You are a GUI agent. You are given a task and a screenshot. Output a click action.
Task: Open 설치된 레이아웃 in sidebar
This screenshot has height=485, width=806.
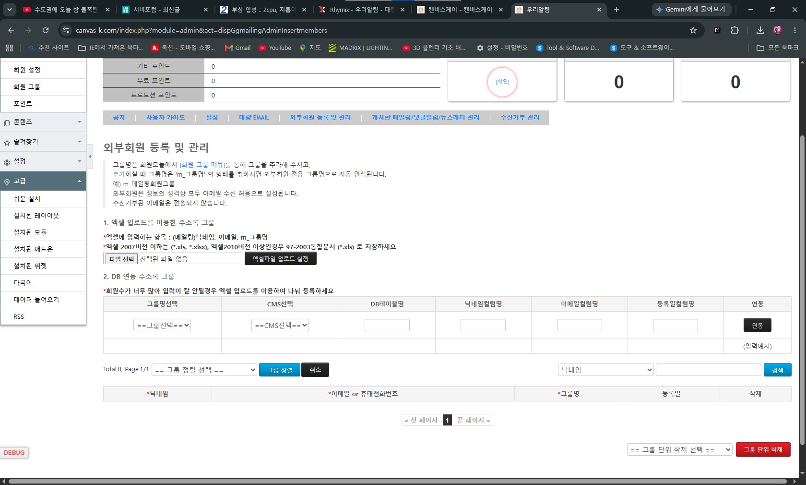pos(43,216)
